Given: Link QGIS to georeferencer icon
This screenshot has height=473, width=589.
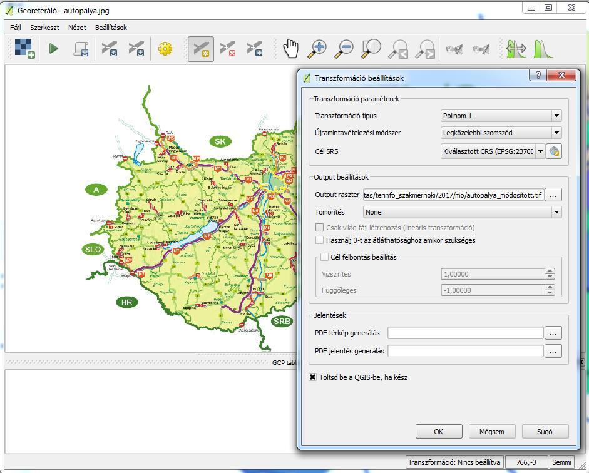Looking at the screenshot, I should [481, 49].
